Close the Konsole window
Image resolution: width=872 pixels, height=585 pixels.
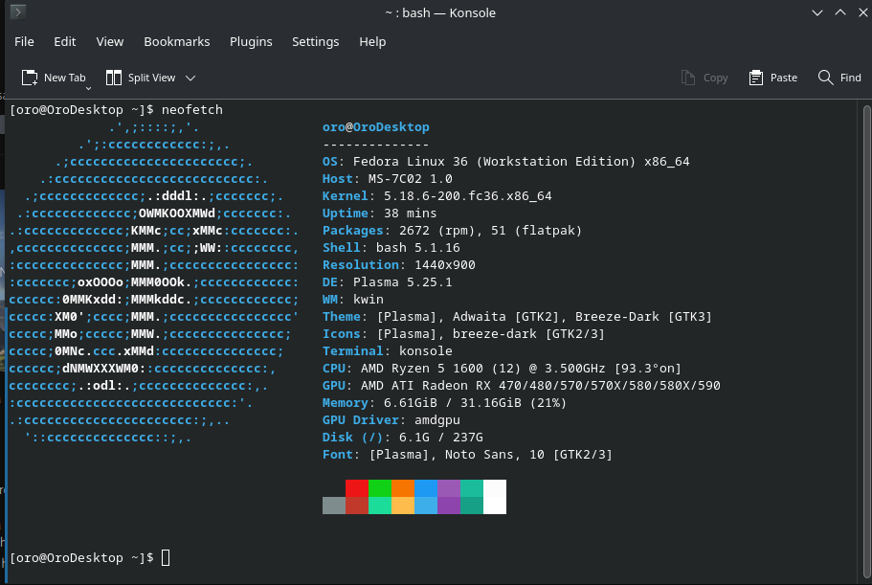[863, 12]
